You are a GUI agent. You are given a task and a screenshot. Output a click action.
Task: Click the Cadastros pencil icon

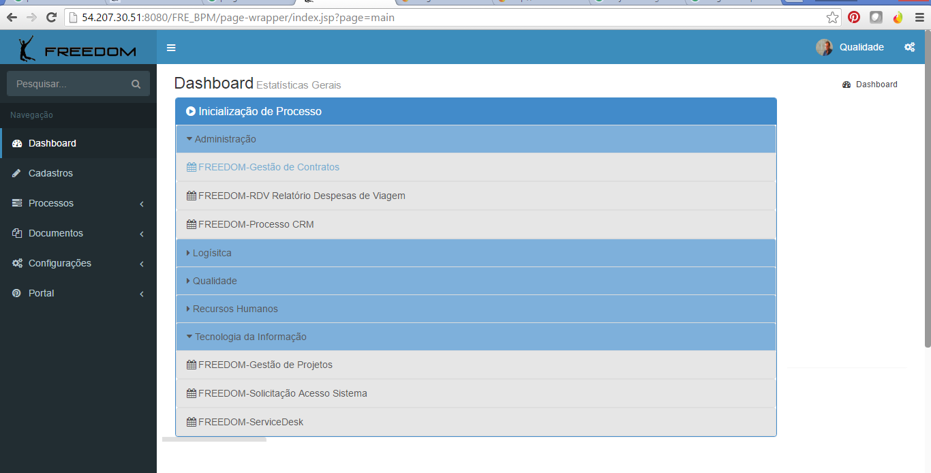[x=17, y=173]
